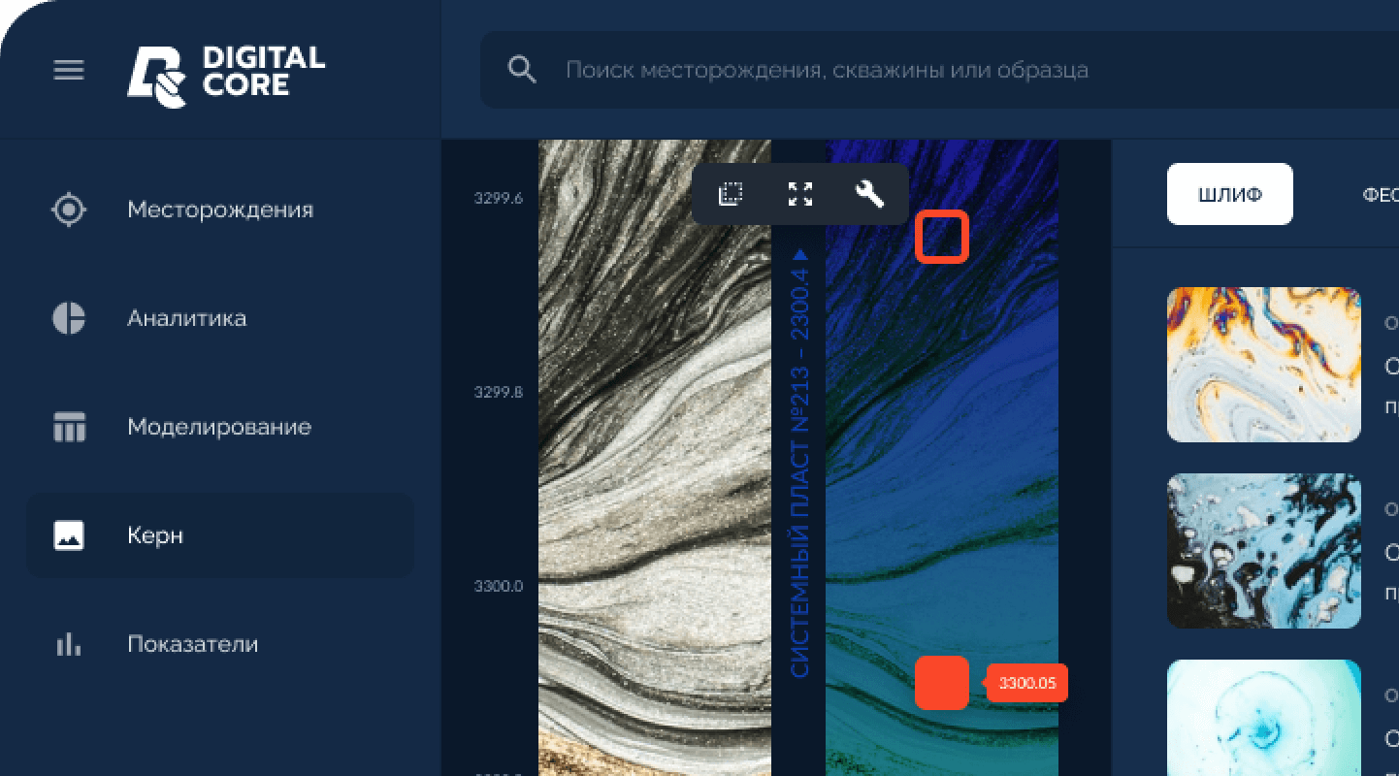The height and width of the screenshot is (776, 1399).
Task: Click the search magnifier icon
Action: (522, 70)
